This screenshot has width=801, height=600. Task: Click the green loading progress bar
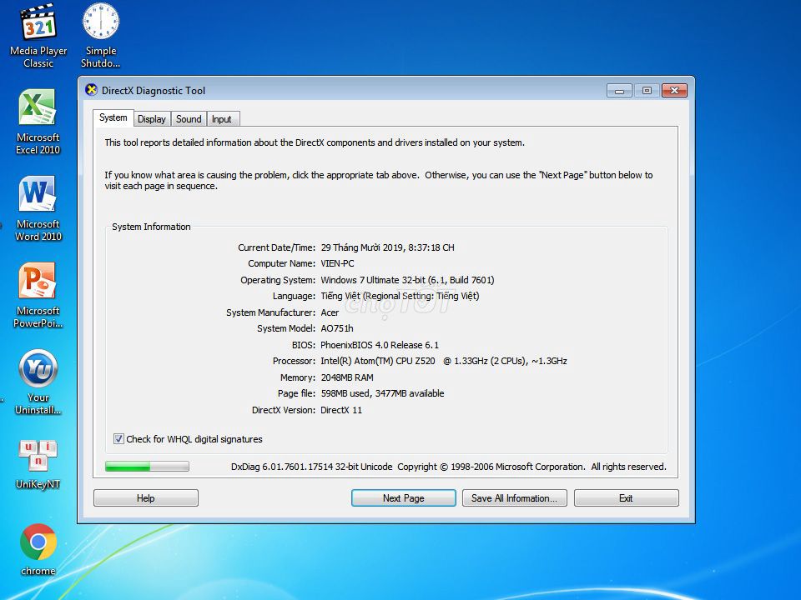pyautogui.click(x=147, y=466)
